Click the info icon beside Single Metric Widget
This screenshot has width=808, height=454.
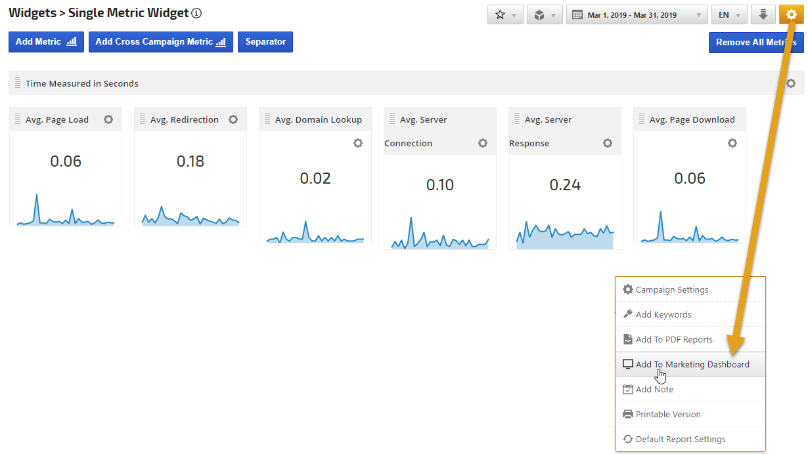[196, 13]
